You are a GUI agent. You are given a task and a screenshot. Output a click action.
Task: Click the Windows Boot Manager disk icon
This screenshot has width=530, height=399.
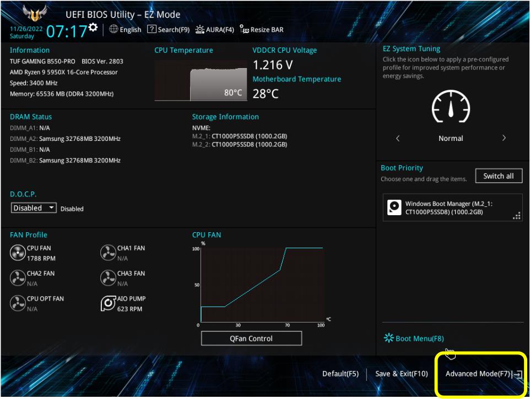[394, 207]
